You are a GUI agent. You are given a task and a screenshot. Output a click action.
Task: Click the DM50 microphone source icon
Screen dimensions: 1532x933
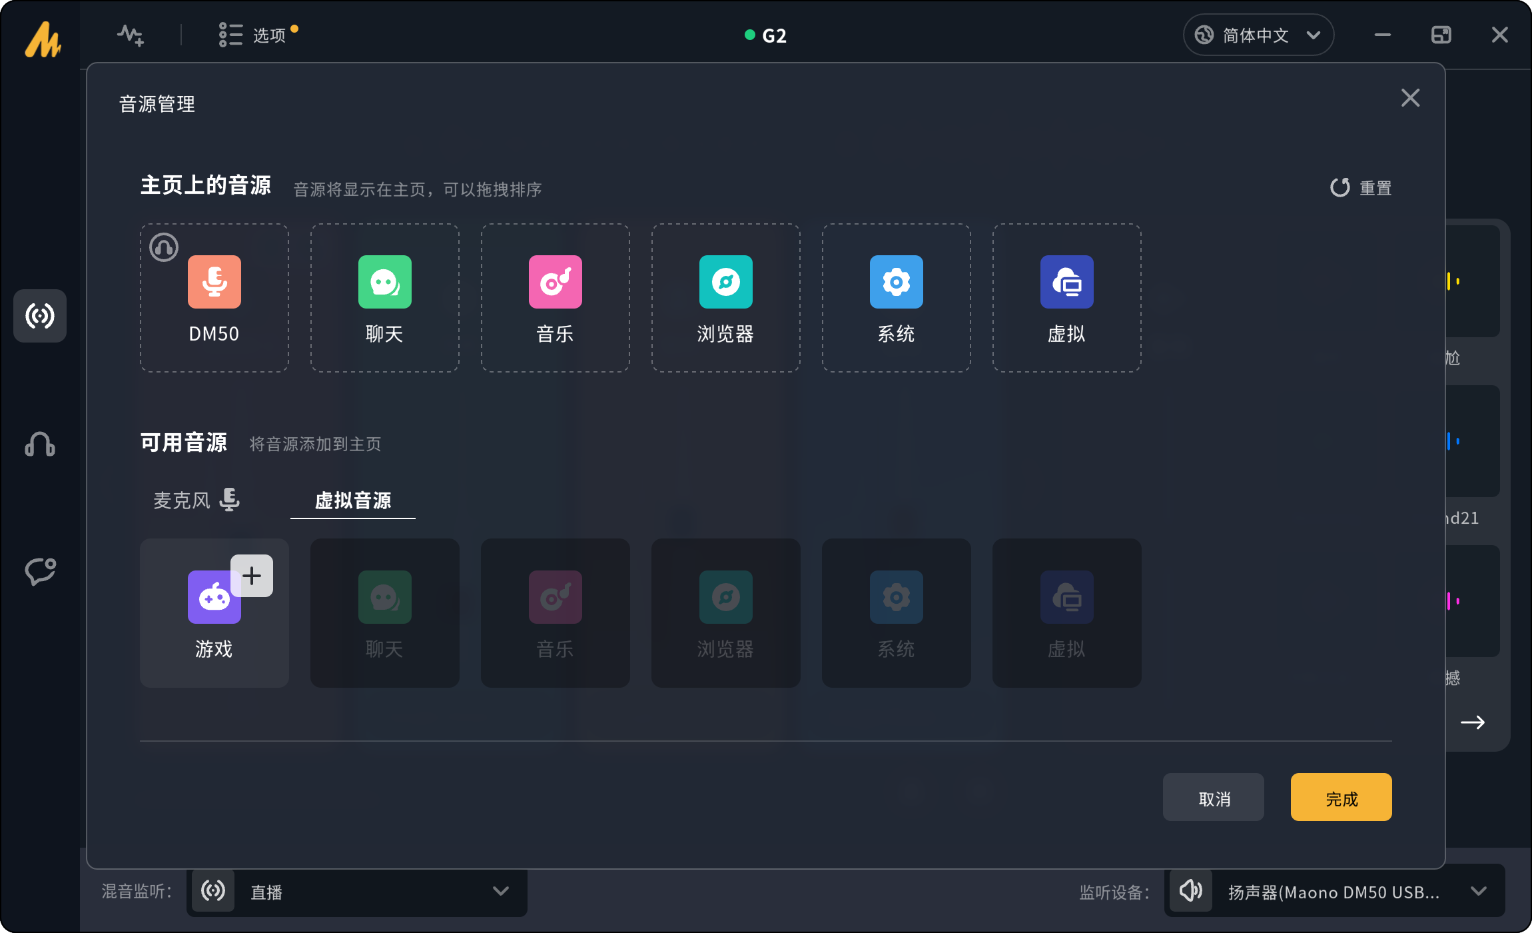tap(214, 282)
